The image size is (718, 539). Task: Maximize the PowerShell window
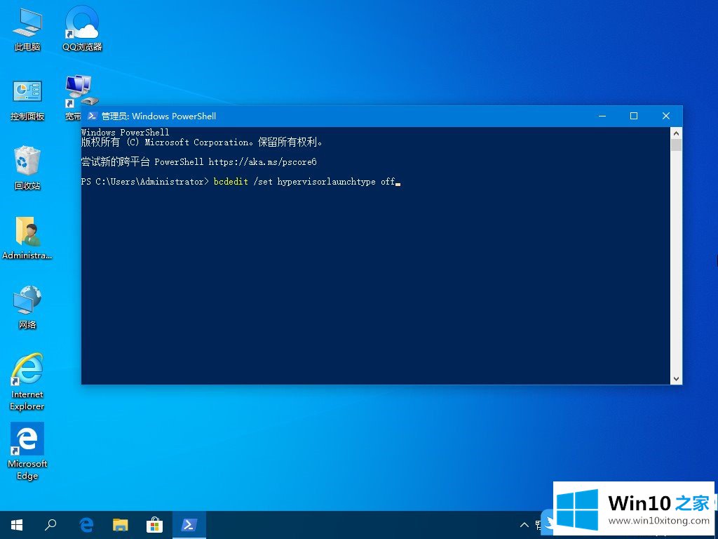point(634,116)
